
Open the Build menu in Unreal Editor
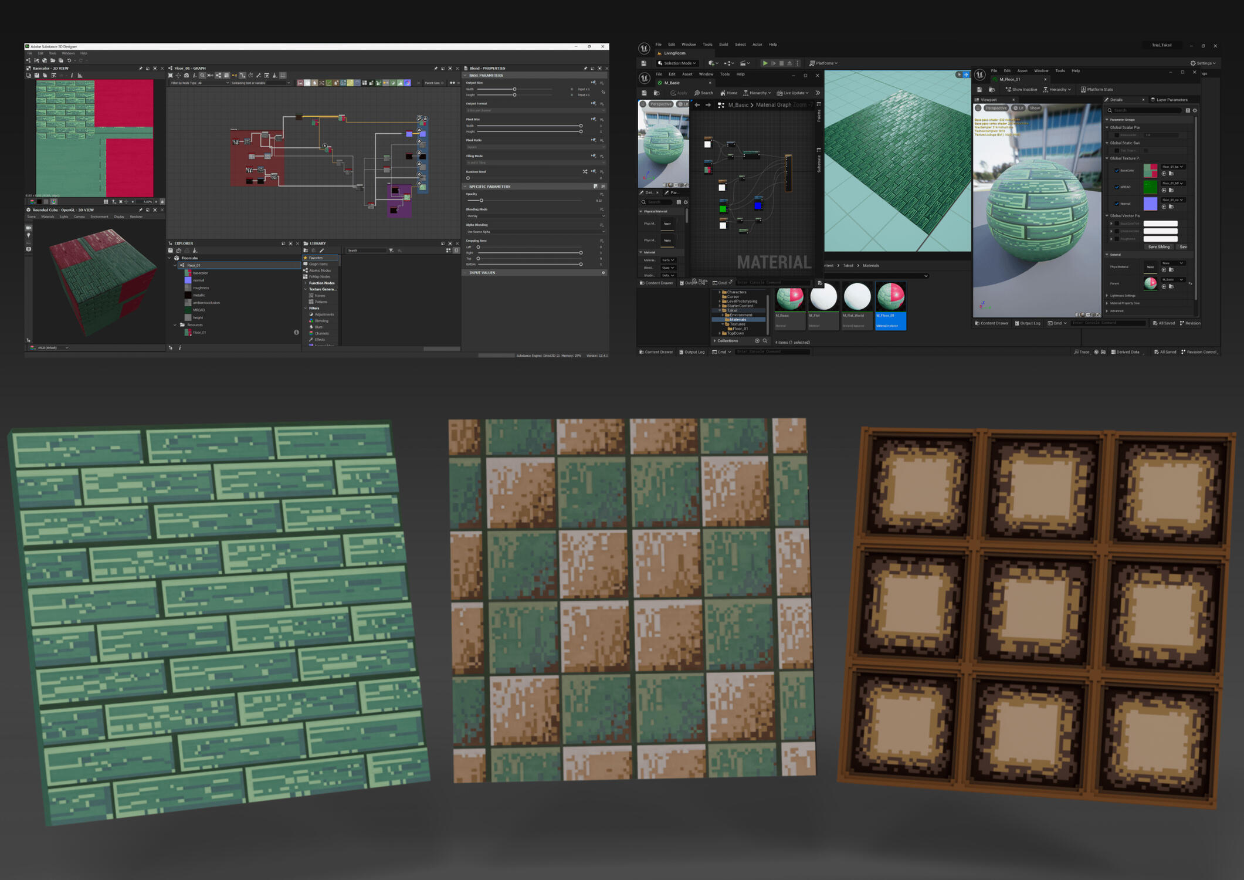pyautogui.click(x=723, y=45)
